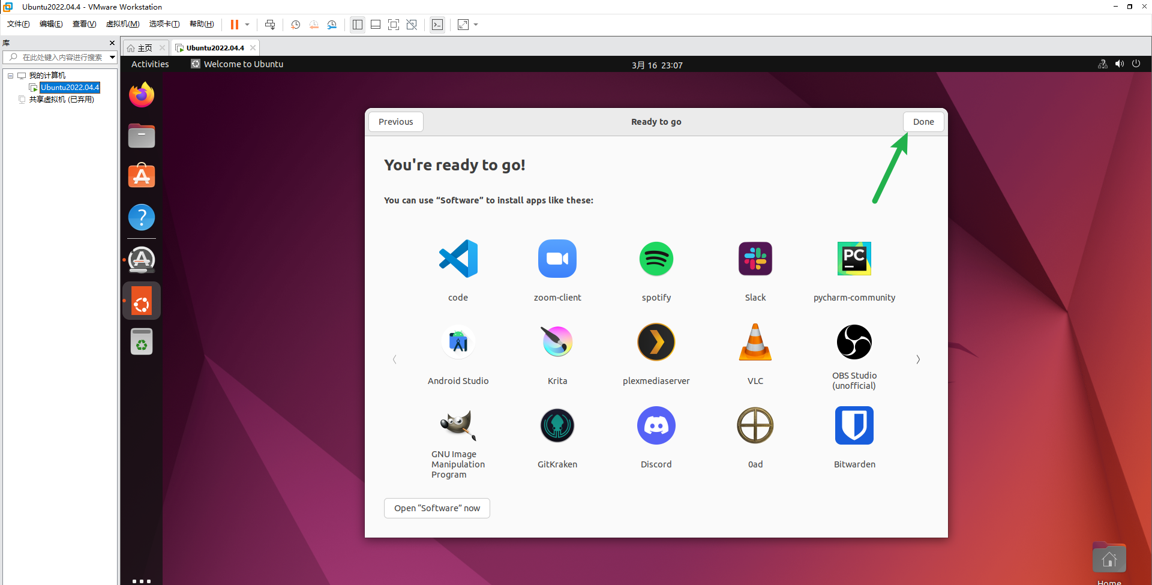The width and height of the screenshot is (1152, 585).
Task: Click the Discord app icon
Action: (x=656, y=425)
